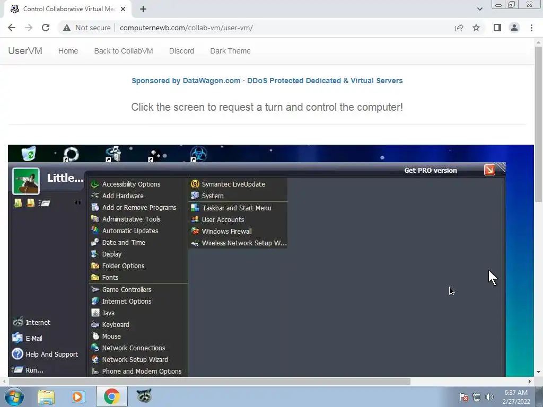
Task: Click the Wireless Network Setup Wizard icon
Action: [195, 243]
